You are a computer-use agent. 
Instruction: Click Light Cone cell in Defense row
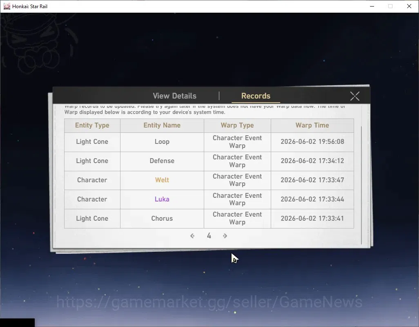pyautogui.click(x=92, y=161)
